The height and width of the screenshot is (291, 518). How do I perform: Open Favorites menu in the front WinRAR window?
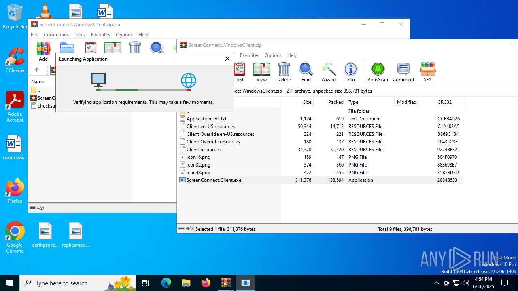pyautogui.click(x=249, y=55)
